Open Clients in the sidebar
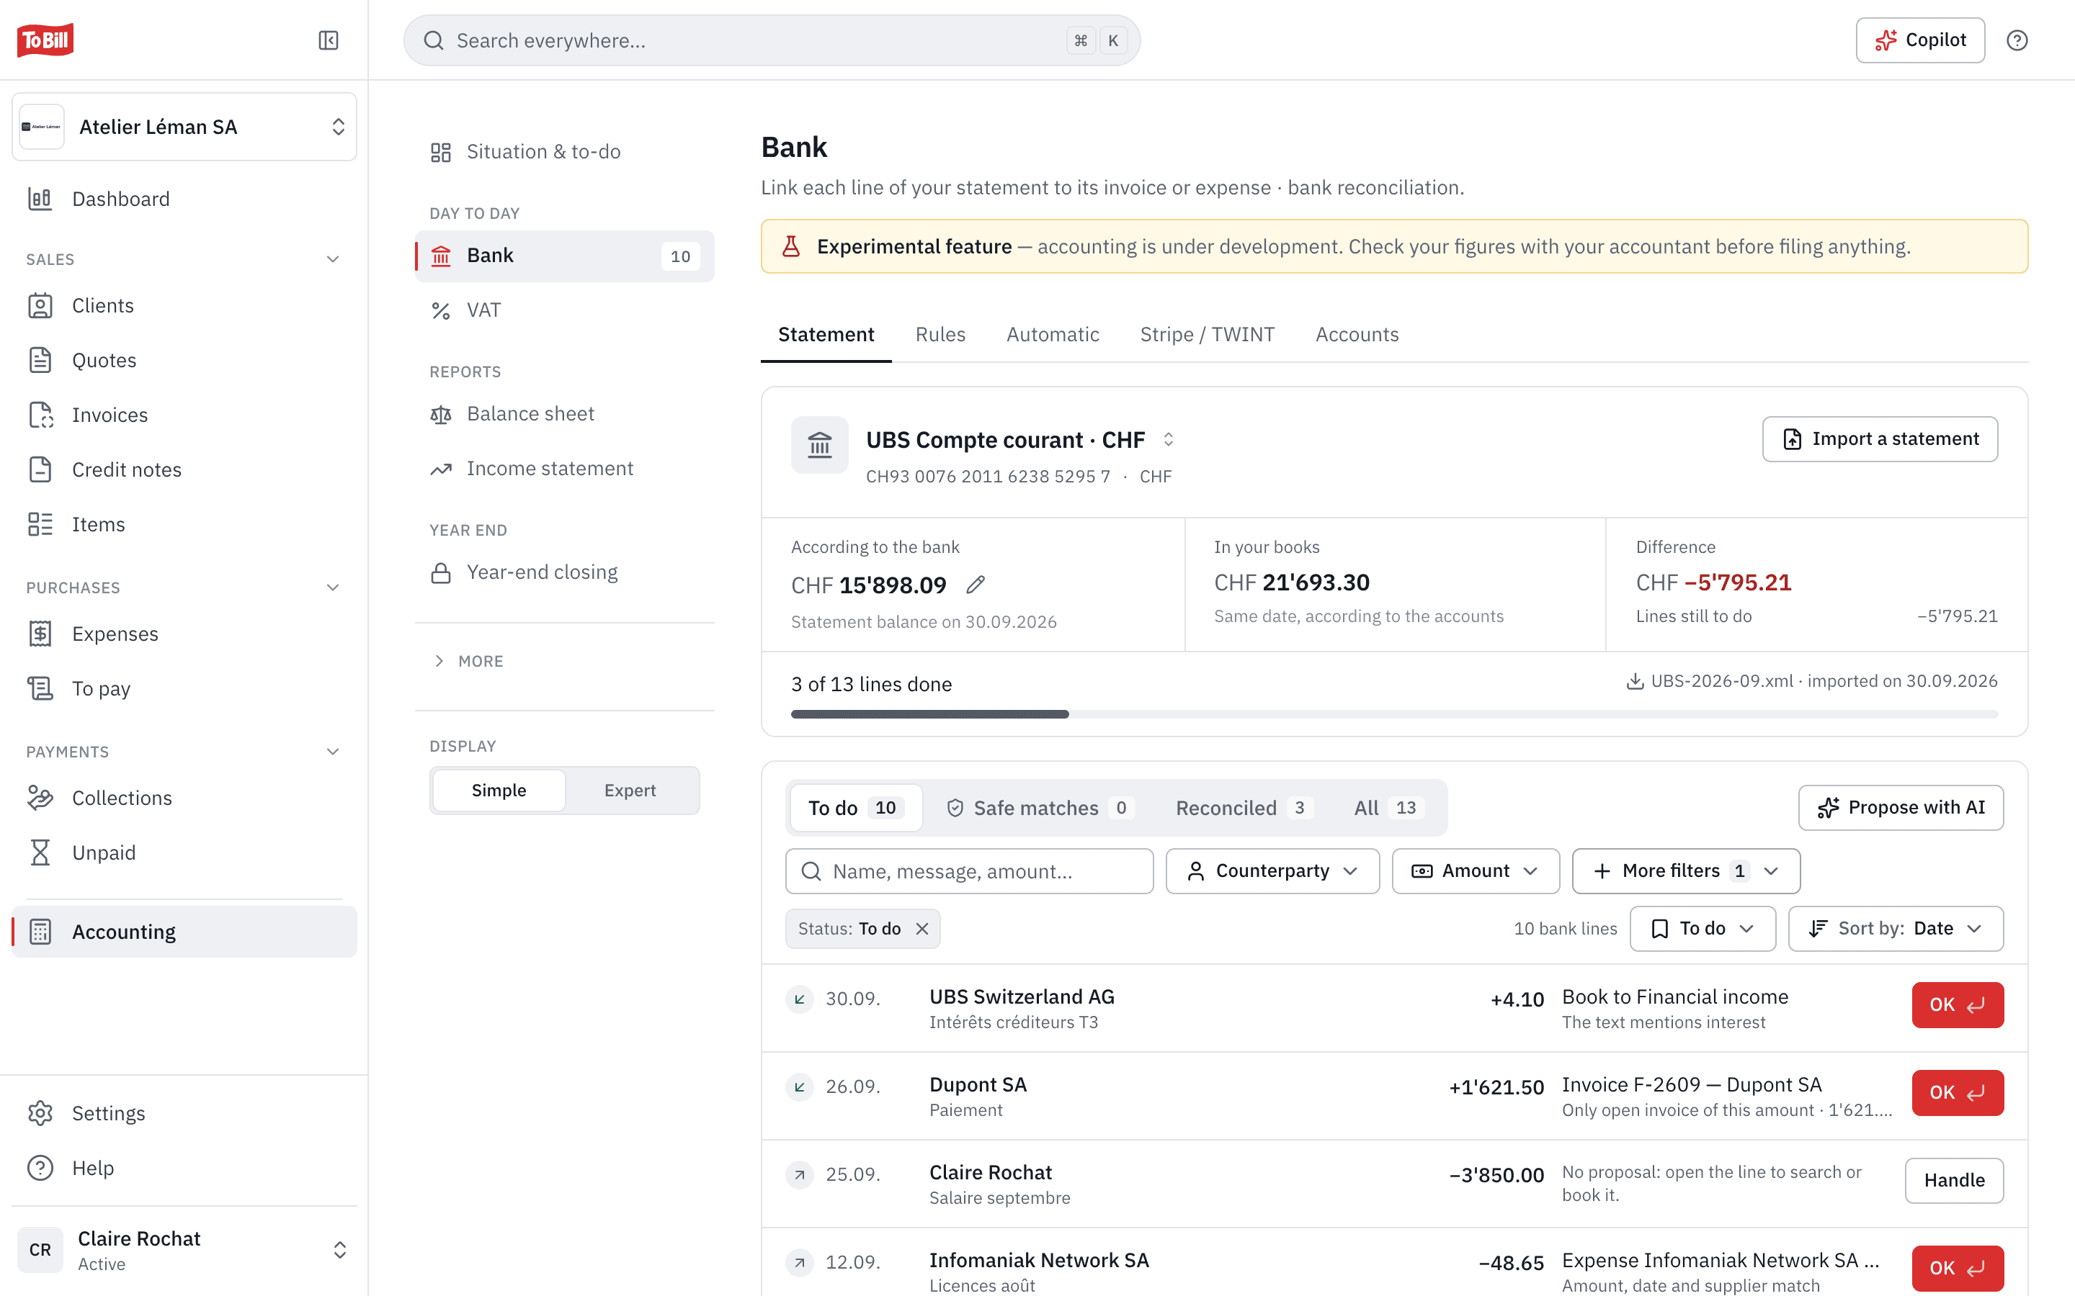The height and width of the screenshot is (1296, 2075). tap(184, 306)
